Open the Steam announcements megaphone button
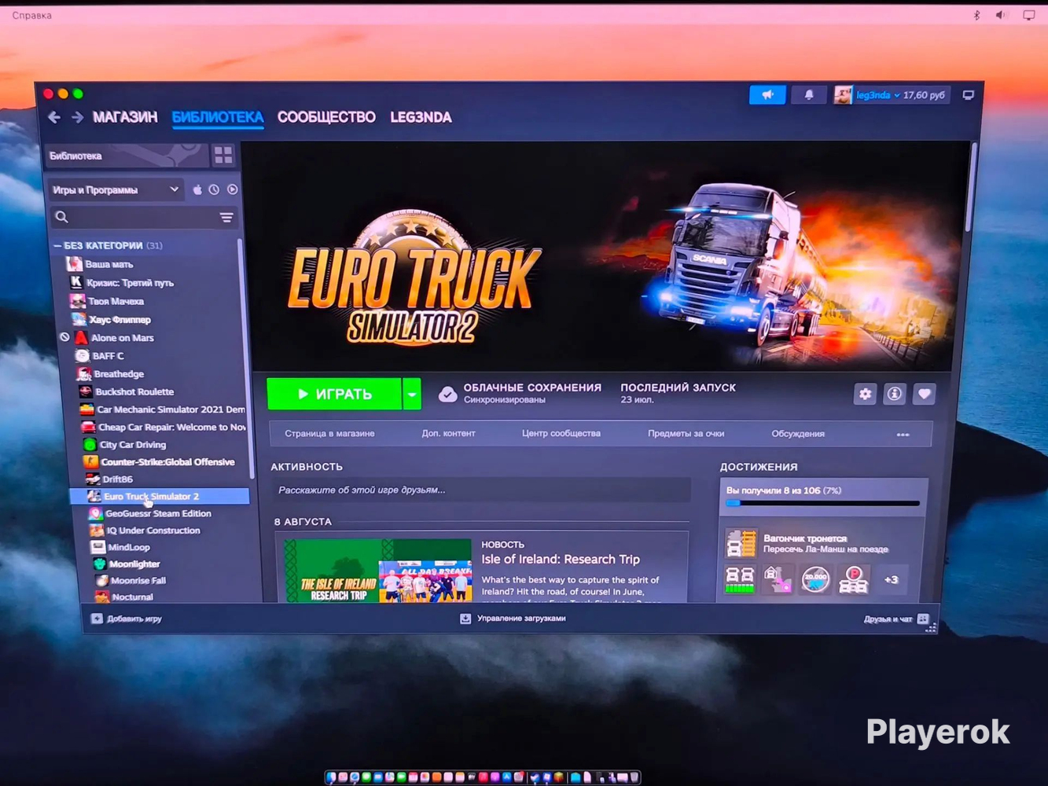 click(767, 95)
